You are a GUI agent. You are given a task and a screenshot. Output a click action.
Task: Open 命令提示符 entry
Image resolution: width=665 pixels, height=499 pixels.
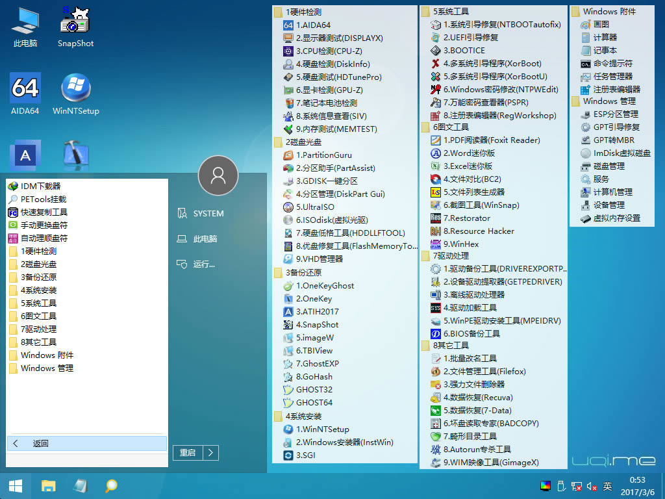point(607,64)
